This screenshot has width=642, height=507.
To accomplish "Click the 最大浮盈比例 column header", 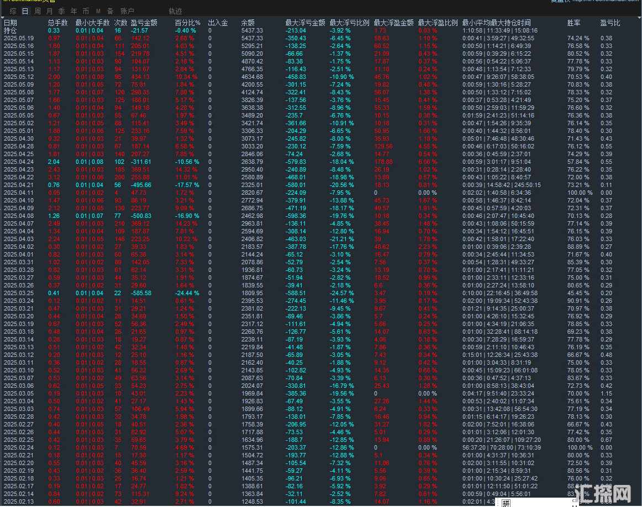I will click(438, 23).
